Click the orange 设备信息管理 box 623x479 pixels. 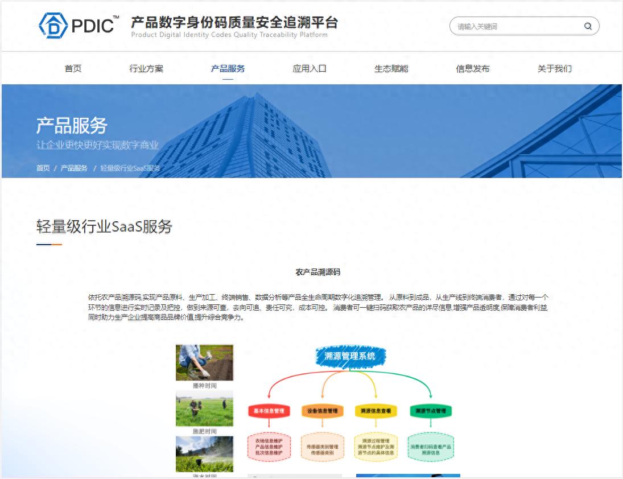click(322, 411)
